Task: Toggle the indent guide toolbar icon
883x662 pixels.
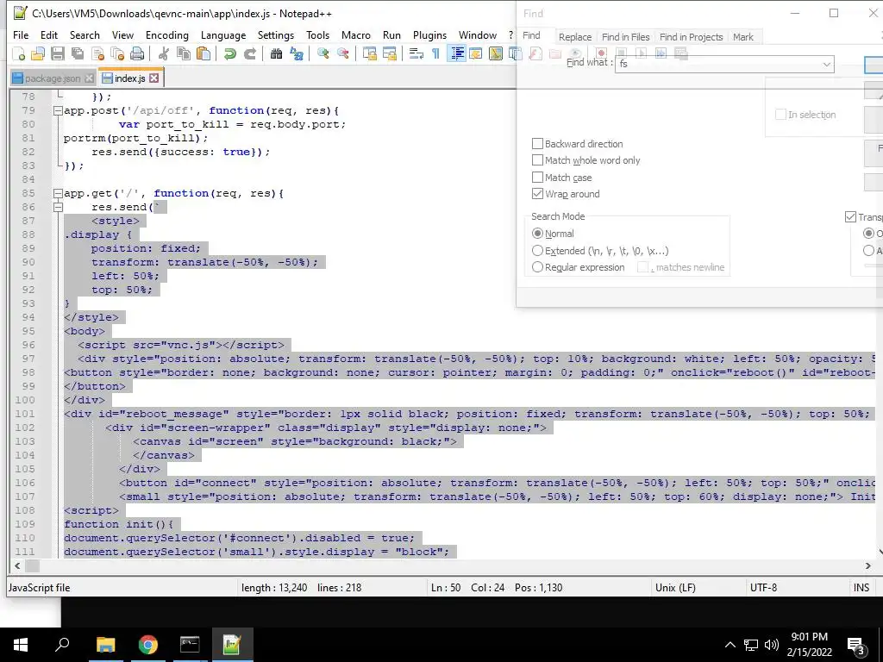Action: tap(456, 54)
